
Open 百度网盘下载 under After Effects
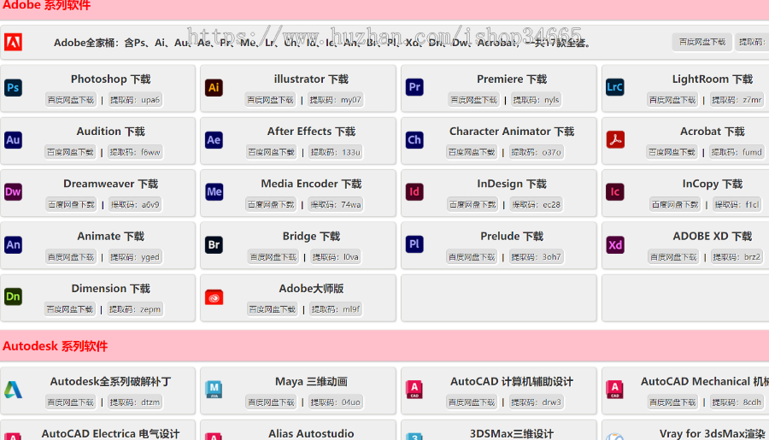(x=271, y=152)
